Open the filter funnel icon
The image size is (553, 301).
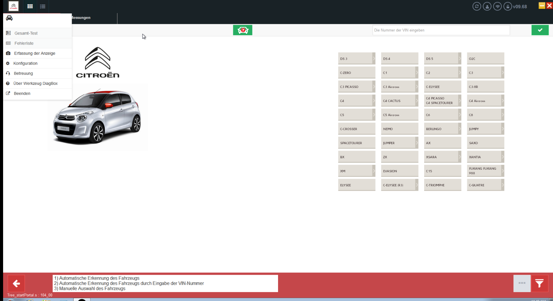tap(539, 283)
